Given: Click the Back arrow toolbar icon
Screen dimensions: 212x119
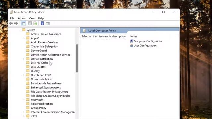Looking at the screenshot, I should point(11,23).
